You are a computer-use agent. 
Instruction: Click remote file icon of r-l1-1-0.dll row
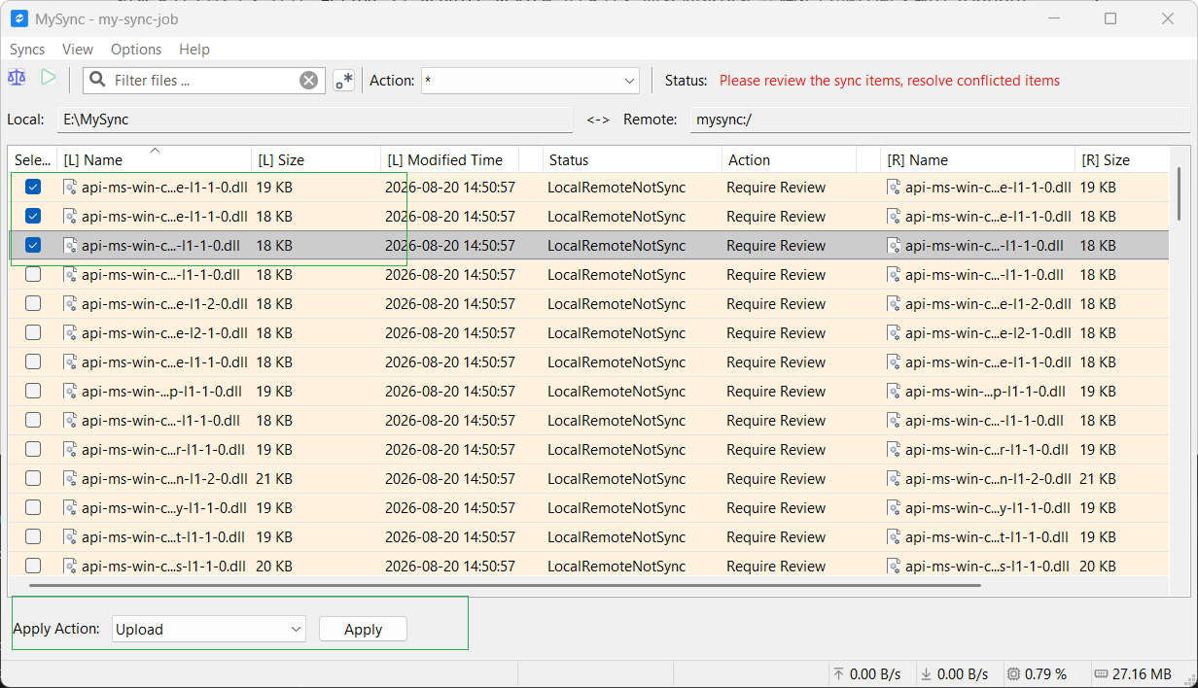click(x=894, y=450)
